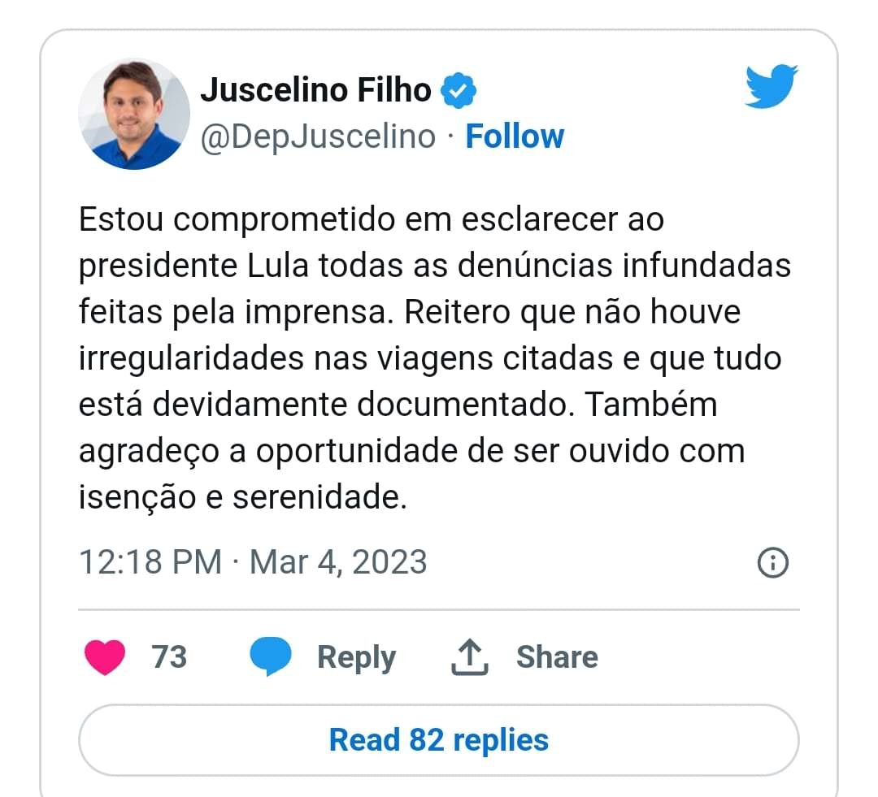
Task: Follow the @DepJuscelino account
Action: [x=515, y=136]
